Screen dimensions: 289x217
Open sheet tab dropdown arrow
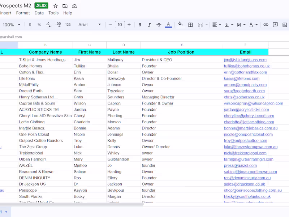click(6, 212)
